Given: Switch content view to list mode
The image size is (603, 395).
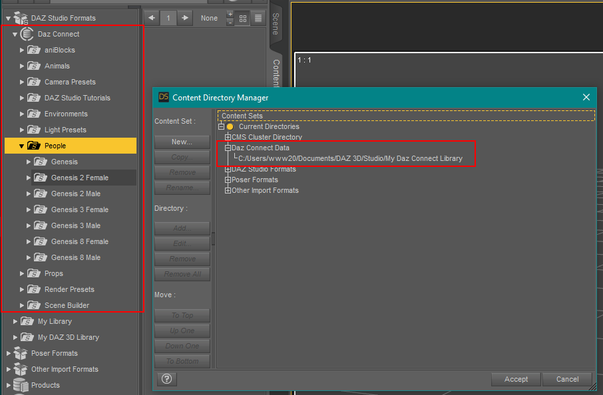Looking at the screenshot, I should pyautogui.click(x=258, y=19).
